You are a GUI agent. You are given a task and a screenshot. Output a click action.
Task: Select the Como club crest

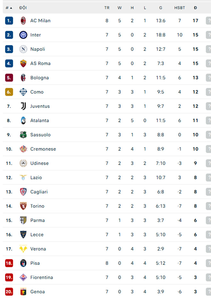(23, 92)
